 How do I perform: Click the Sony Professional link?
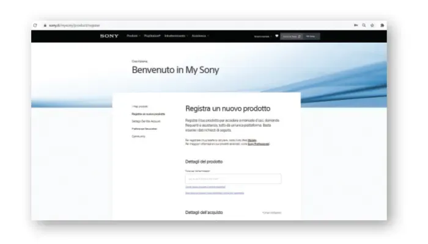tap(258, 144)
